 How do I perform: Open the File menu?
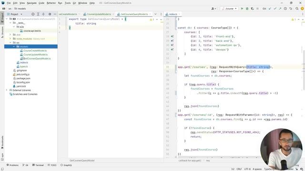(x=9, y=3)
